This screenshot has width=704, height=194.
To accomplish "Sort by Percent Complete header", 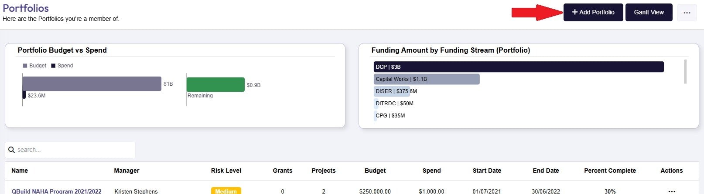I will 609,171.
